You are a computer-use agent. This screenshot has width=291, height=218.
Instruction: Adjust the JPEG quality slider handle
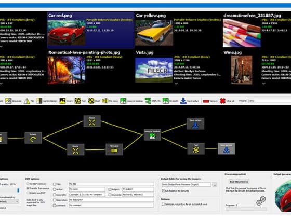point(18,190)
